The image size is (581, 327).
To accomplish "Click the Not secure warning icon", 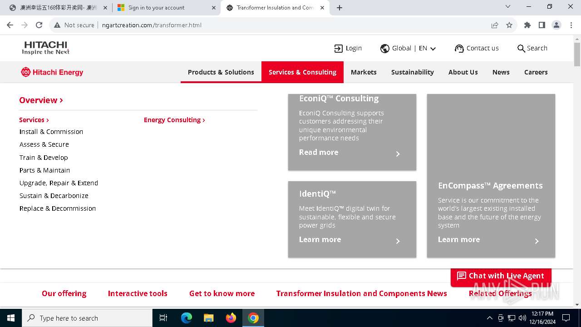I will (57, 25).
